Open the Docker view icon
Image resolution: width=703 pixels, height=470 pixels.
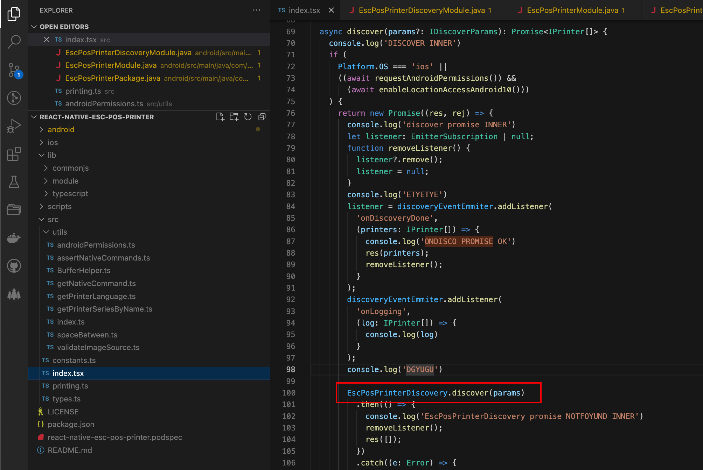[14, 238]
